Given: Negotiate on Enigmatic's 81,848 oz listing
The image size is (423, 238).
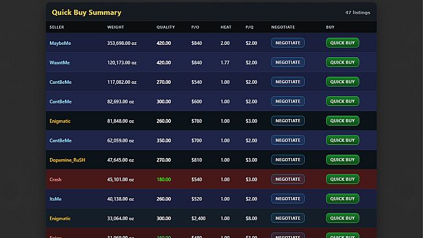Looking at the screenshot, I should point(288,120).
